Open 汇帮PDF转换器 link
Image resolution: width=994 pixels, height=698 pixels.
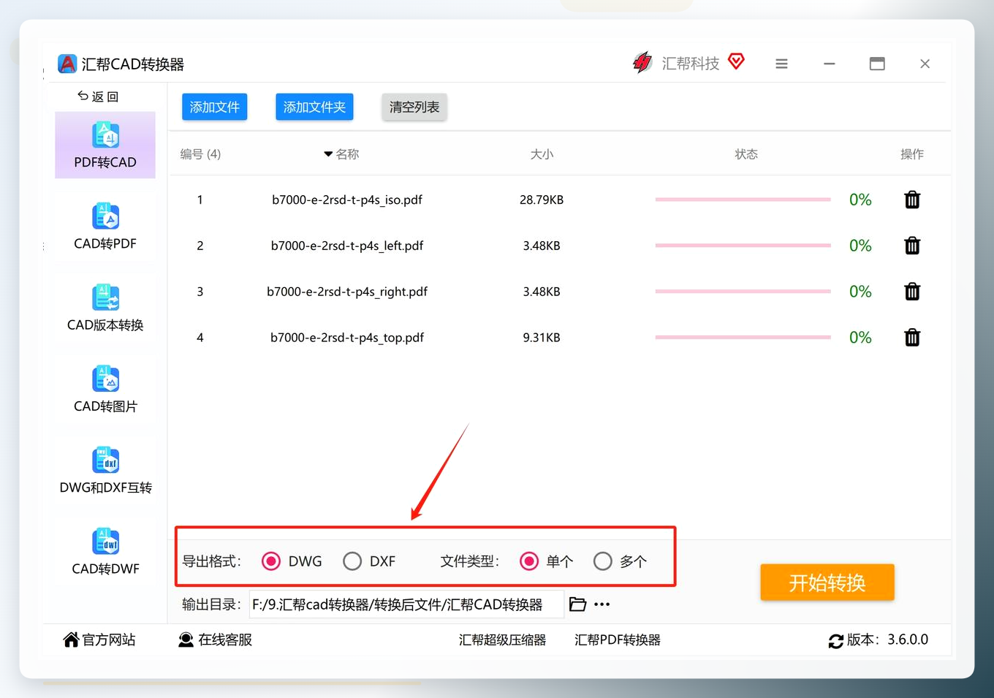coord(618,640)
